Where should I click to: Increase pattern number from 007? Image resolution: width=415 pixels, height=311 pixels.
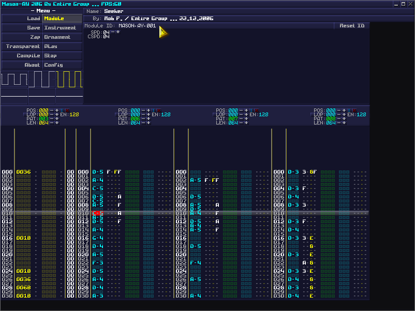246,119
